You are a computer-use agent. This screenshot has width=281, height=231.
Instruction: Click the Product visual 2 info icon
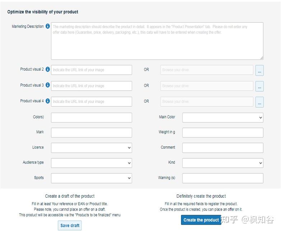pos(48,69)
